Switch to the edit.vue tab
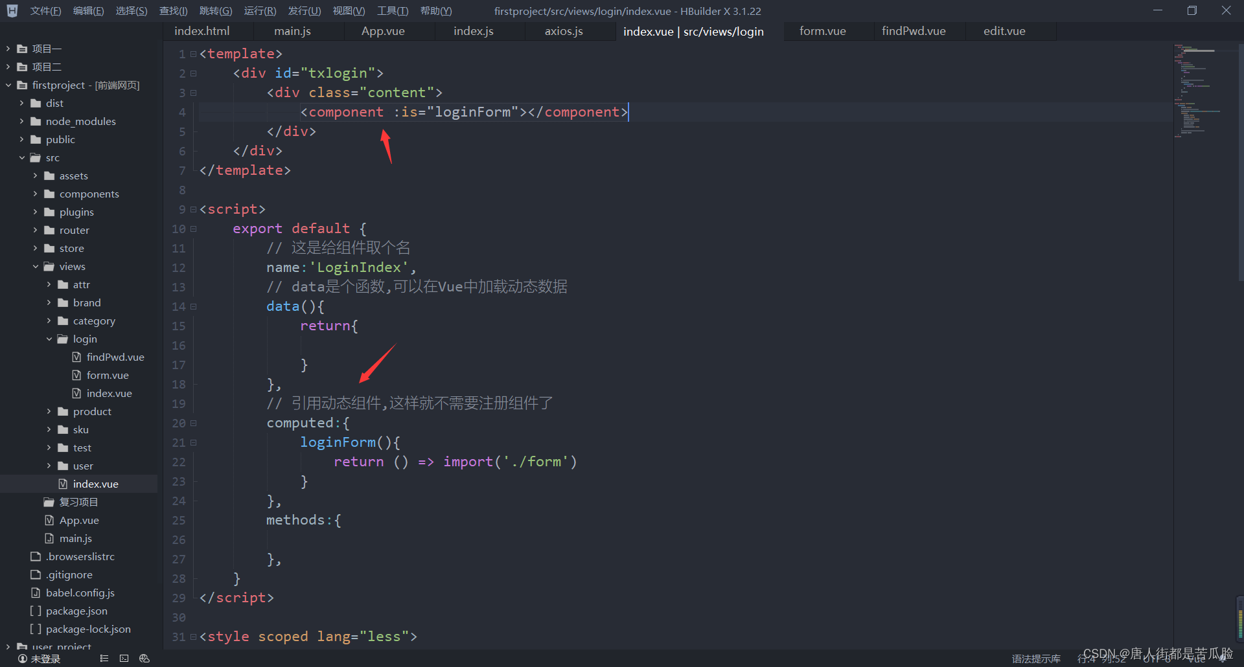1244x667 pixels. (x=1004, y=31)
